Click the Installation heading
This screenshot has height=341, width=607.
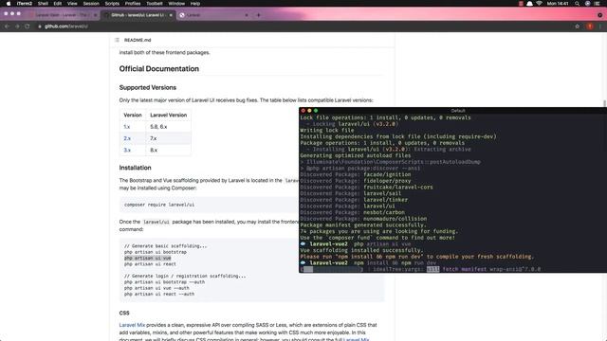135,168
